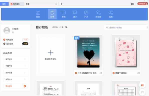Open the bottom-left red-titled text document template
Image resolution: width=149 pixels, height=96 pixels.
51,88
